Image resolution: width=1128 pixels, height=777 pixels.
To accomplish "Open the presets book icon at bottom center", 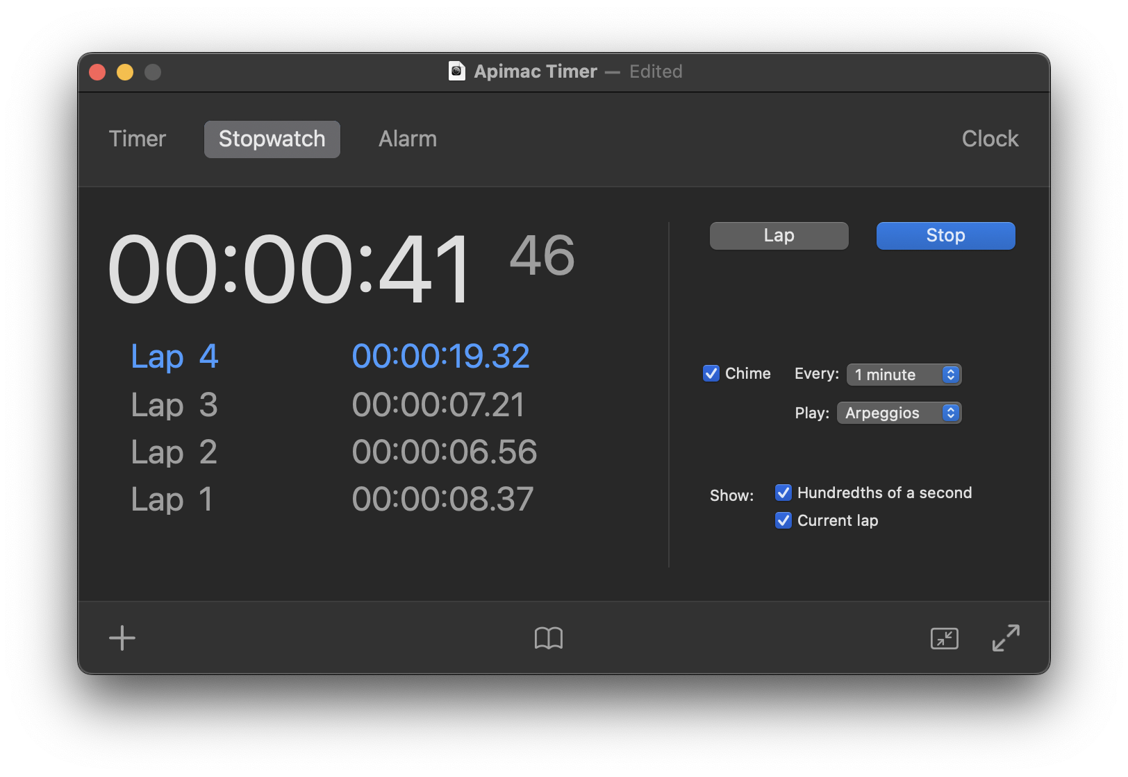I will (548, 638).
